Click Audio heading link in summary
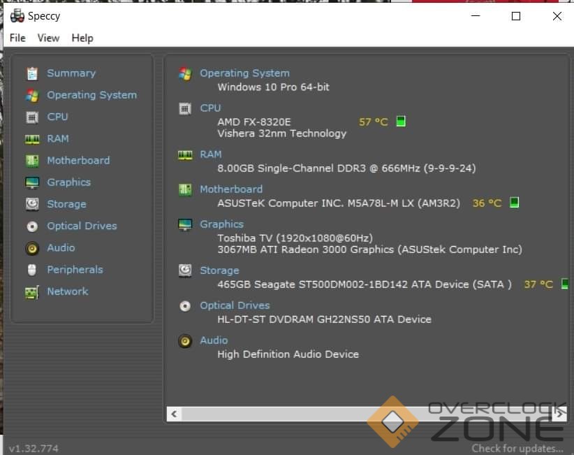The height and width of the screenshot is (455, 574). coord(214,340)
